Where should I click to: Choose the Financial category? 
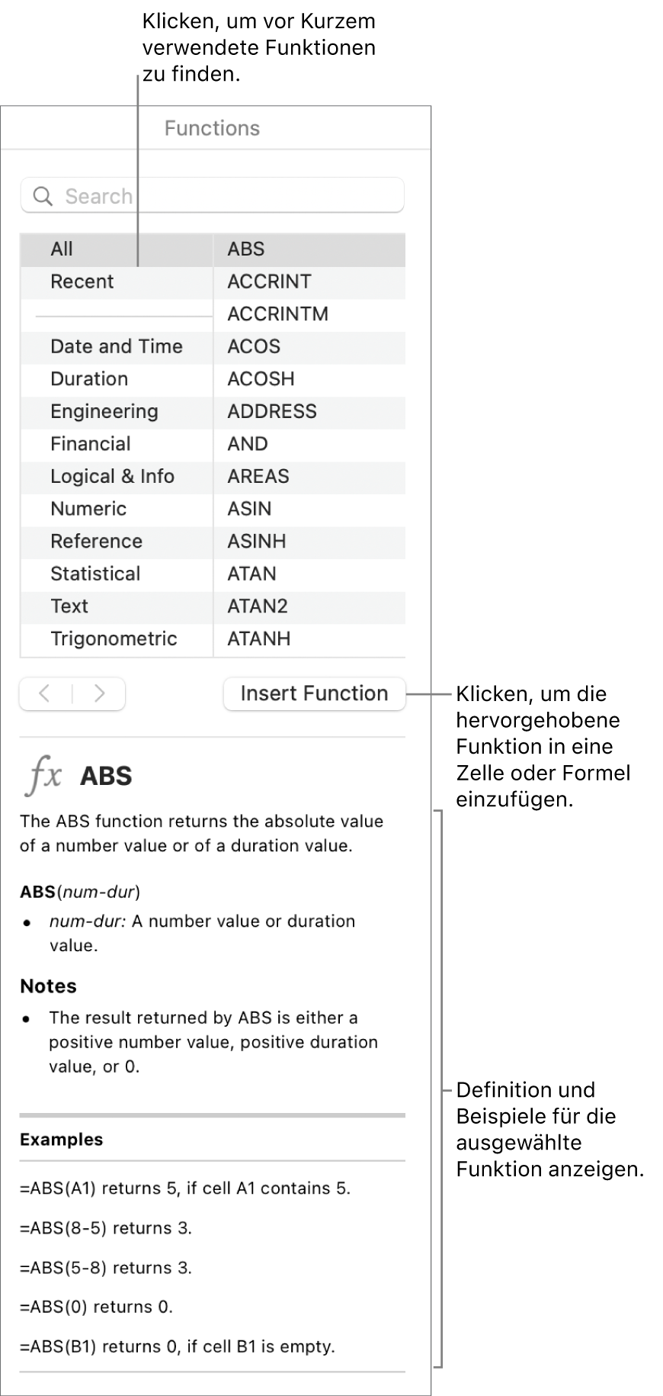(91, 444)
